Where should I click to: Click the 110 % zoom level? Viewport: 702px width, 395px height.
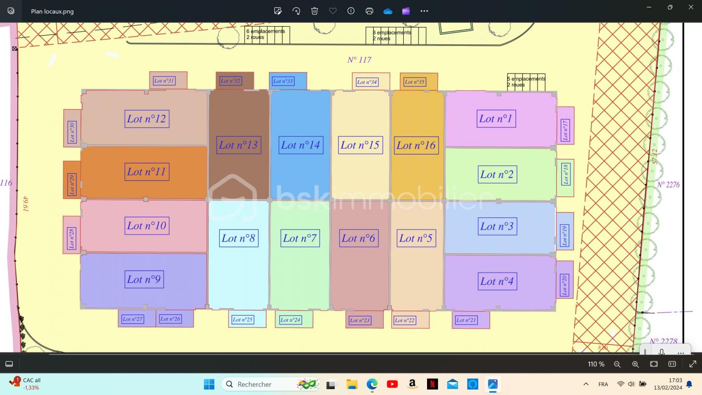596,364
